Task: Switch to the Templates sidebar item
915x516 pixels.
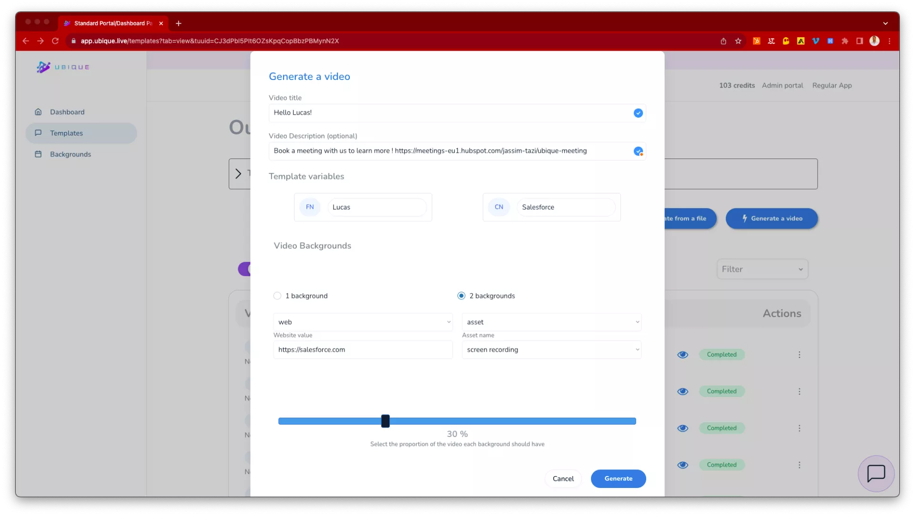Action: click(66, 133)
